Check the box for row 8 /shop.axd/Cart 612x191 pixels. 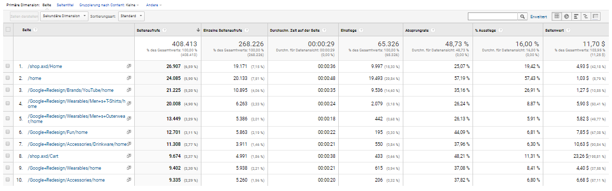tap(8, 156)
